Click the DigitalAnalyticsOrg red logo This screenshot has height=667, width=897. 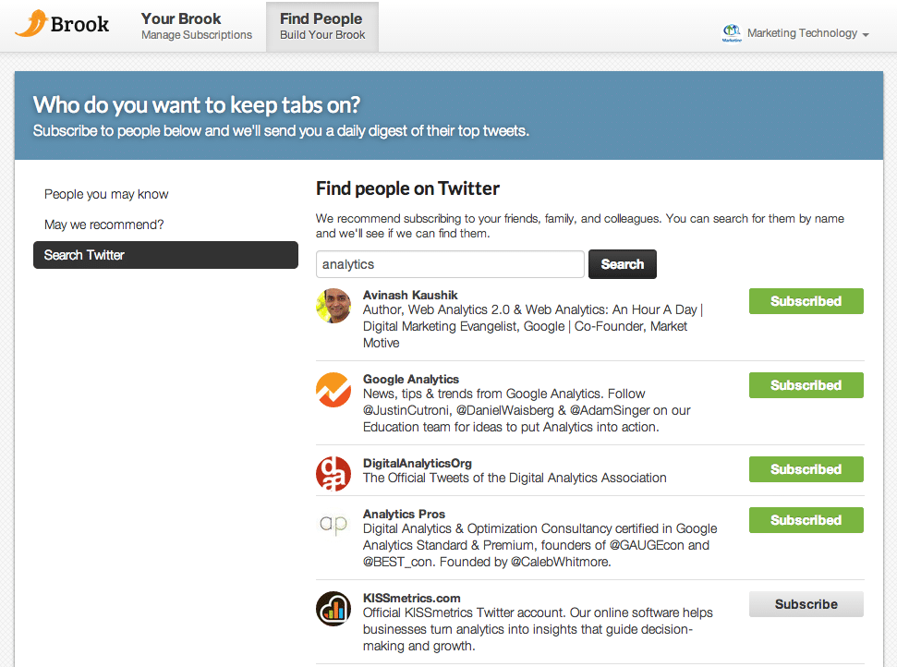[333, 474]
